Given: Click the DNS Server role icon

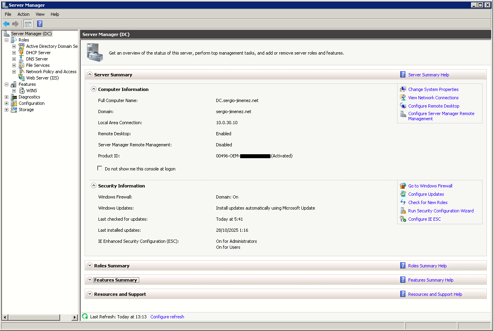Looking at the screenshot, I should tap(21, 59).
